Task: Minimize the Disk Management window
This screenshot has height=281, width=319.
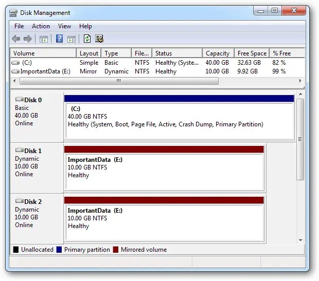Action: coord(261,11)
